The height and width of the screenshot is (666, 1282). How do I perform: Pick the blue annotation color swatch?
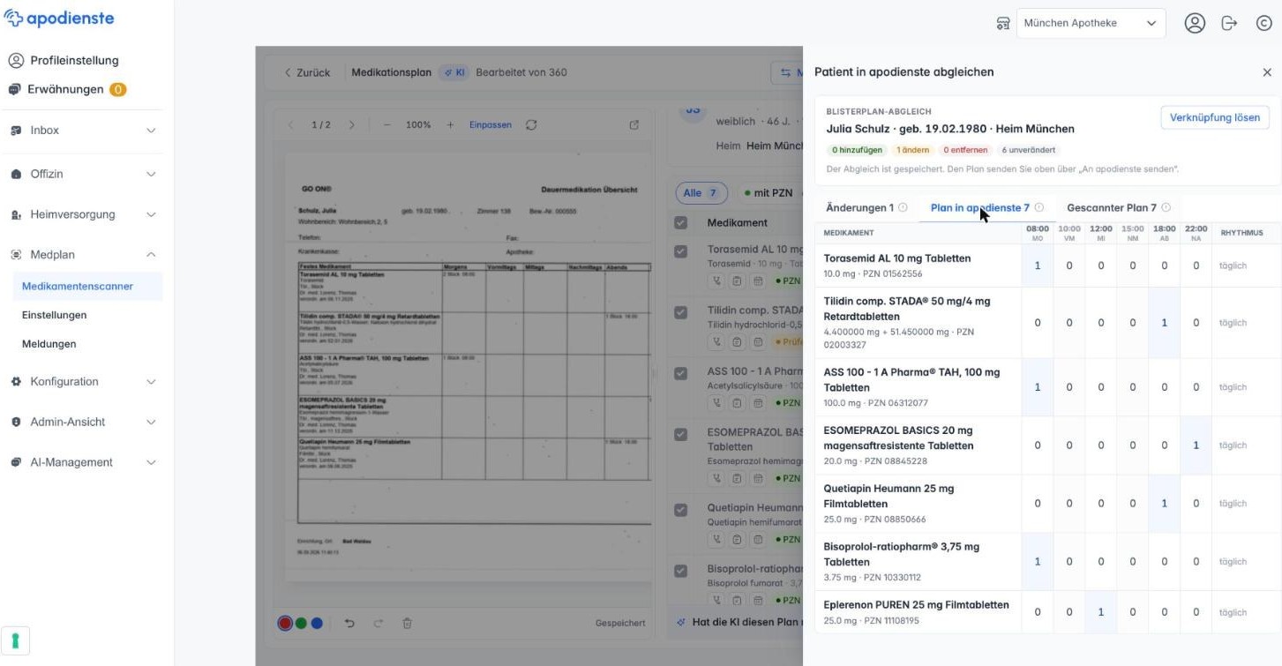(317, 623)
